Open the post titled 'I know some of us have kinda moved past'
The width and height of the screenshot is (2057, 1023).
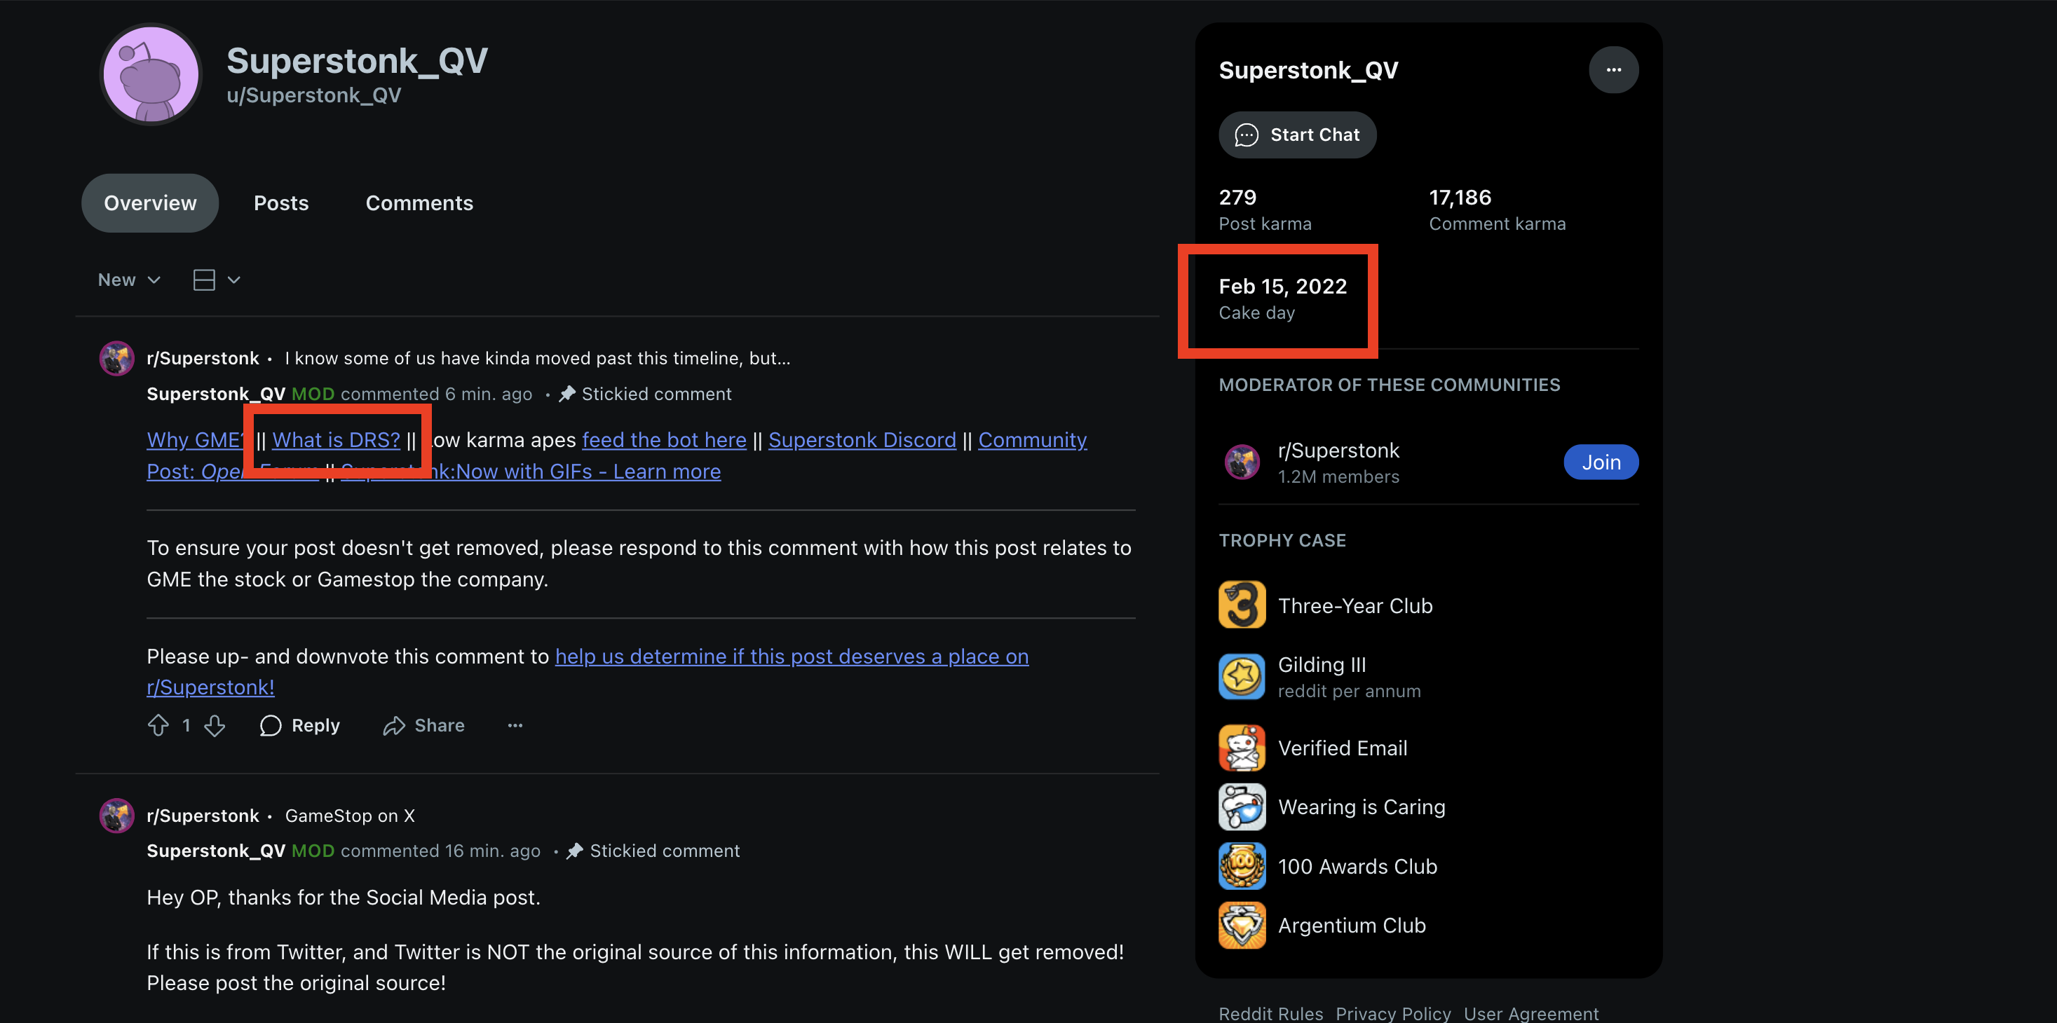(x=538, y=358)
